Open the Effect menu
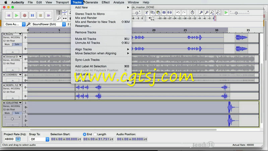The height and width of the screenshot is (151, 268). [106, 2]
